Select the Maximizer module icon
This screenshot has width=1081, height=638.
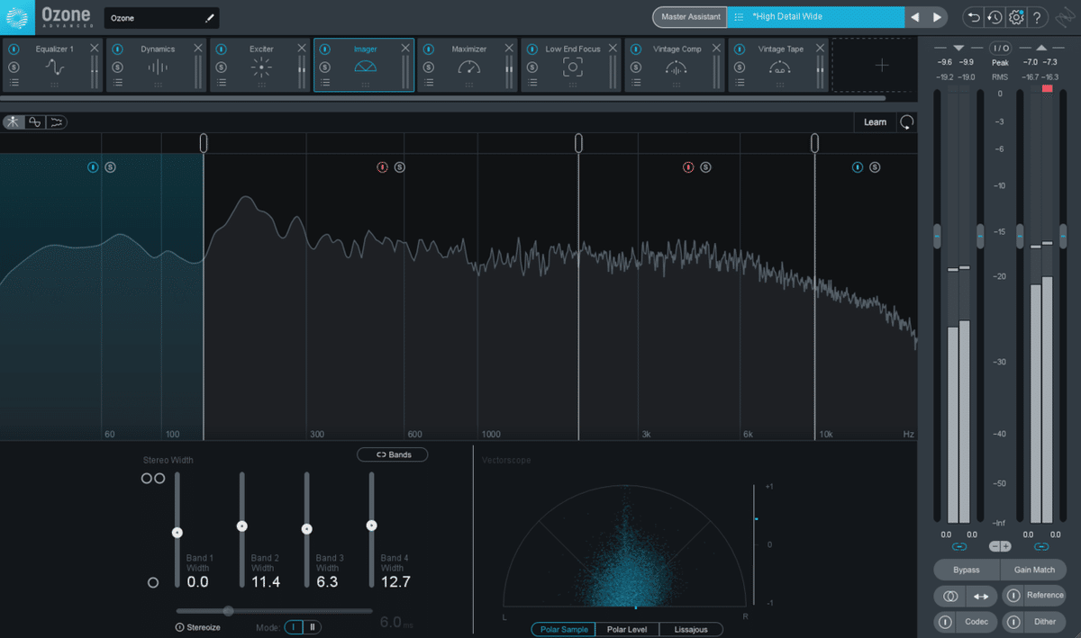pos(469,67)
